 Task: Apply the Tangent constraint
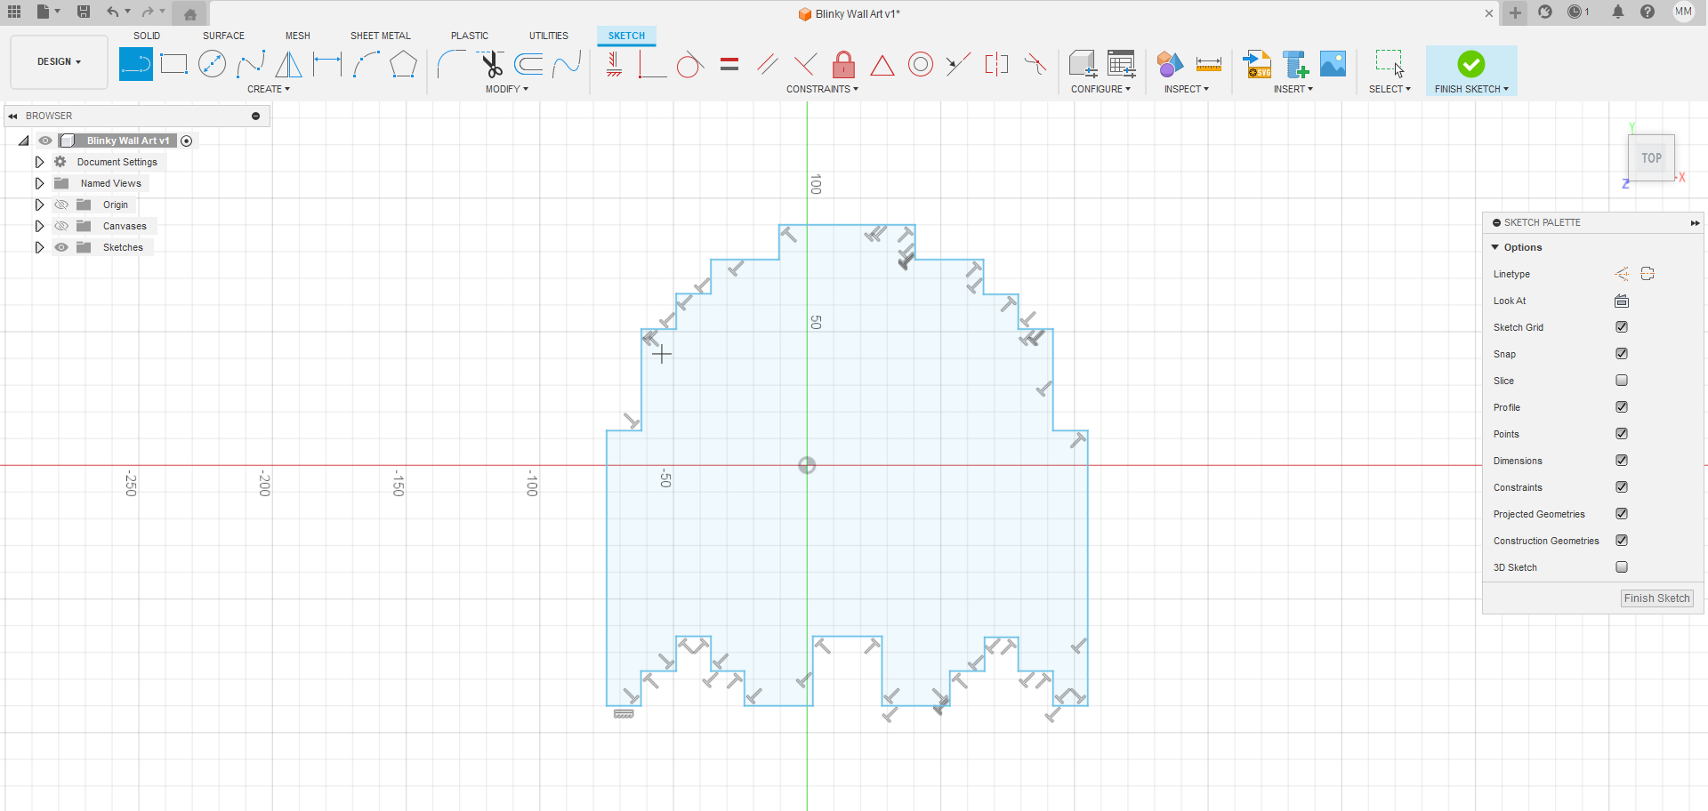pos(690,64)
